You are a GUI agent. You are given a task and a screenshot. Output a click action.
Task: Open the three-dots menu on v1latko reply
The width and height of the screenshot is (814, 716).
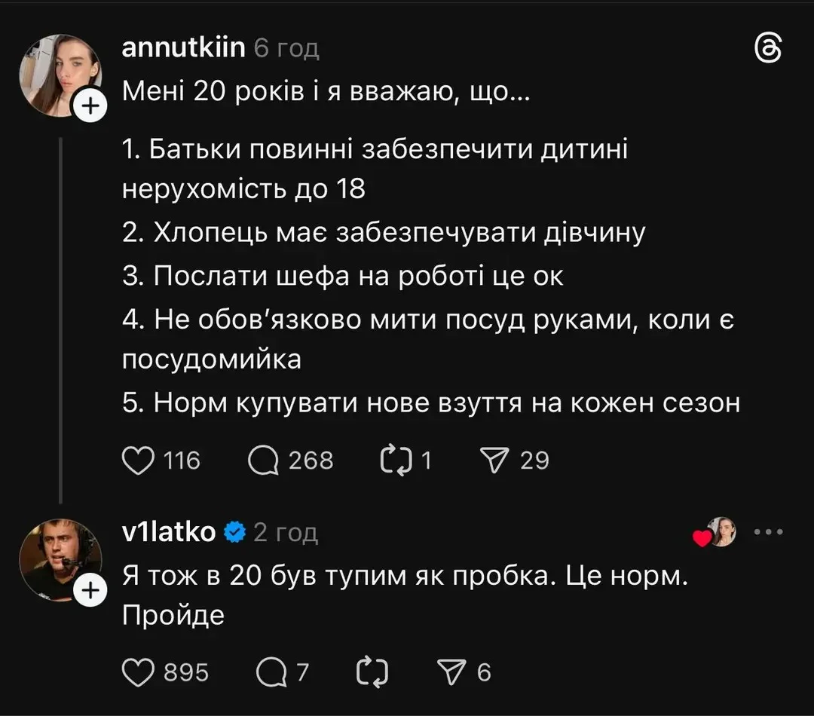tap(769, 532)
